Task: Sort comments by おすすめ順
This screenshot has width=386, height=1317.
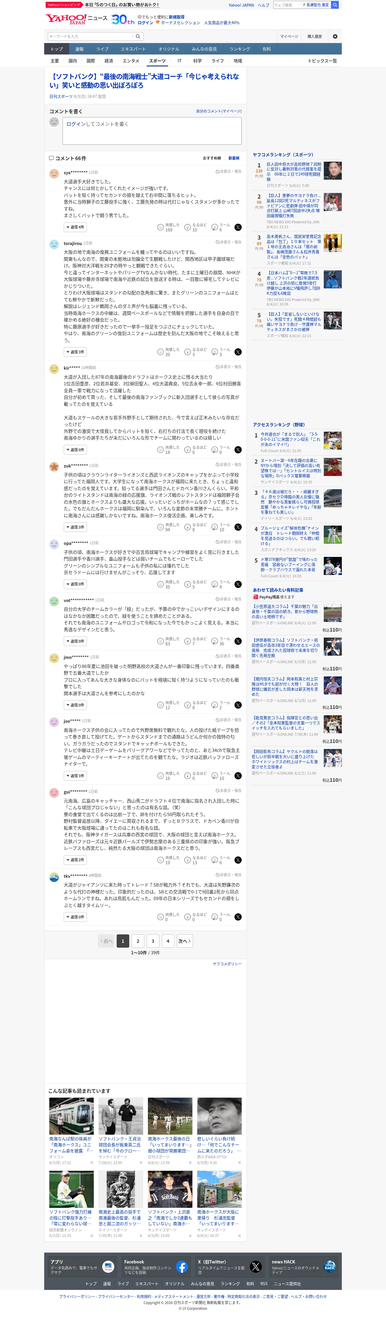Action: point(212,158)
